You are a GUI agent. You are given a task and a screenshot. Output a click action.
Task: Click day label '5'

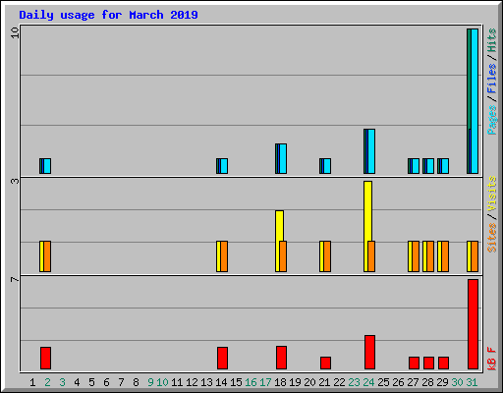coord(91,382)
